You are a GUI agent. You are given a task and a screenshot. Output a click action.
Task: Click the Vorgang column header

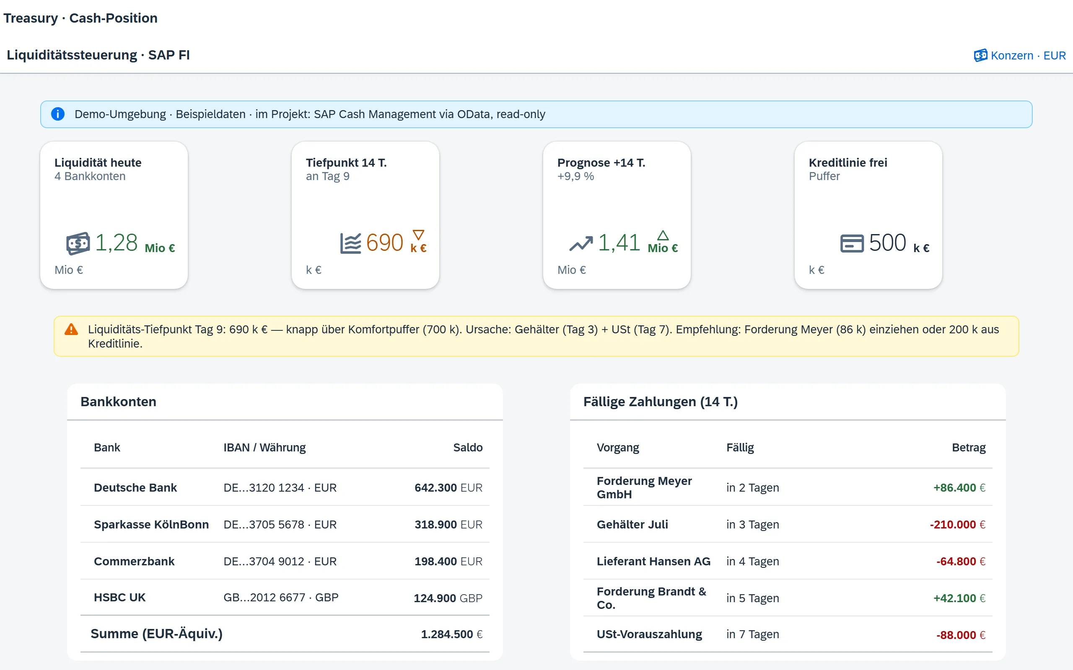[x=618, y=448]
